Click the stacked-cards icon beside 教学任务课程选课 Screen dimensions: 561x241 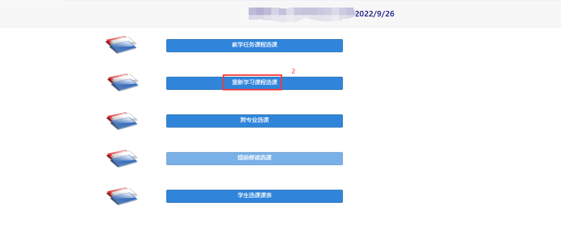point(121,44)
